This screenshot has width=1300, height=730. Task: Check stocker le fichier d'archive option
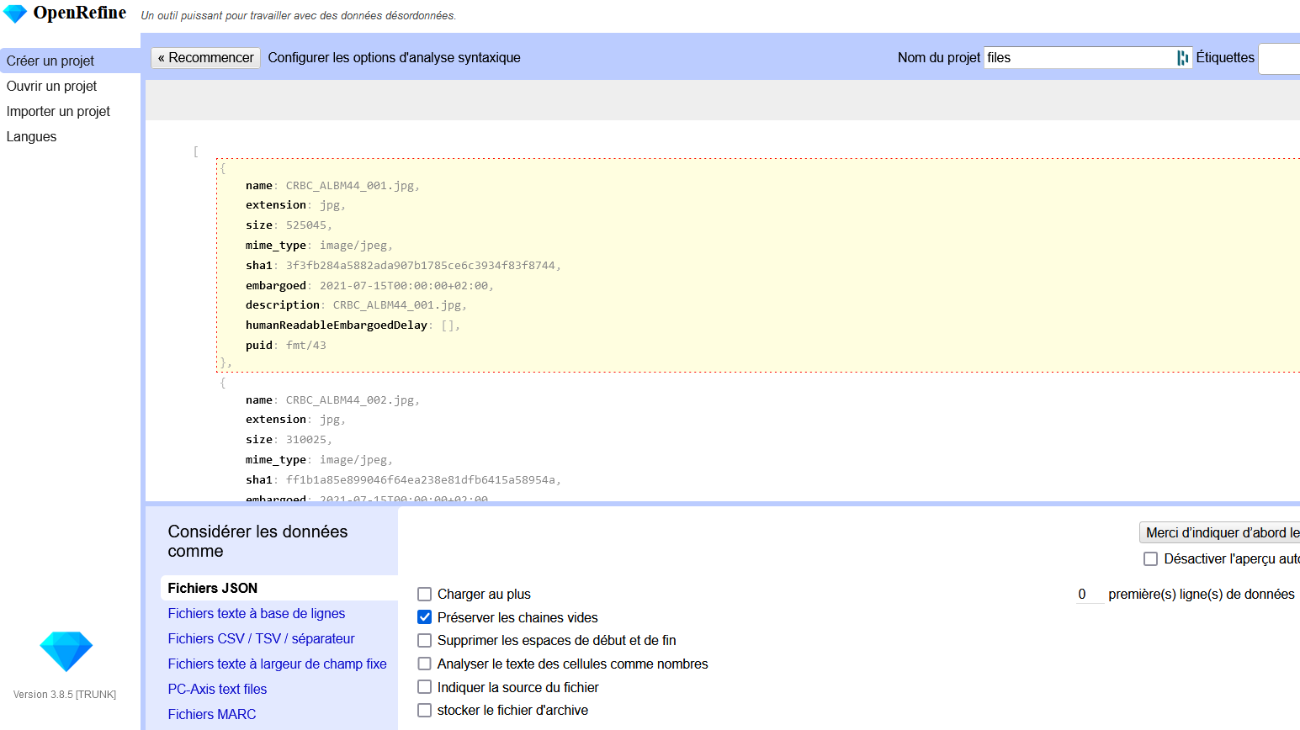[425, 711]
